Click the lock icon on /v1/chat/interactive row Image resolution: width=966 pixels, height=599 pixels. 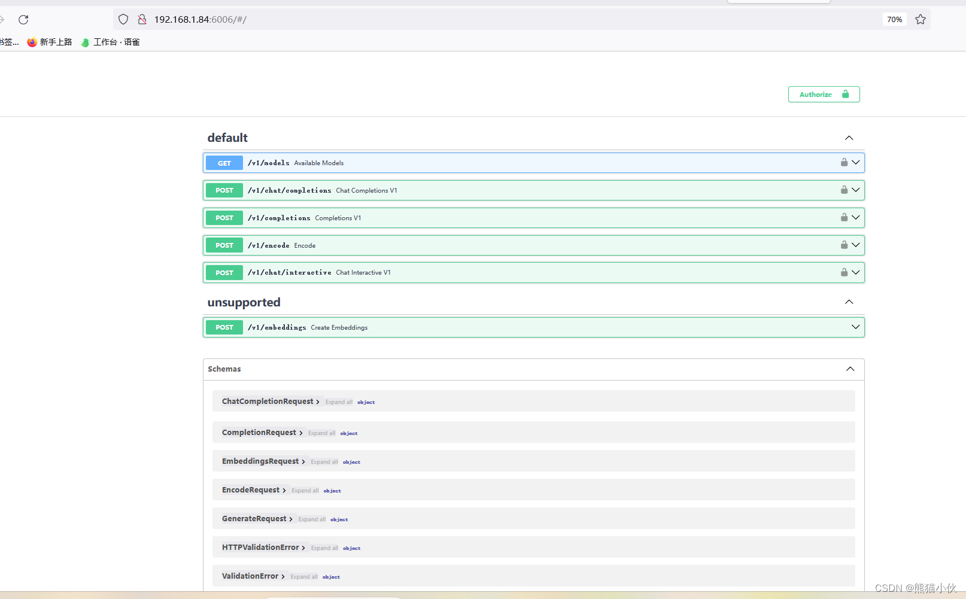pos(844,272)
